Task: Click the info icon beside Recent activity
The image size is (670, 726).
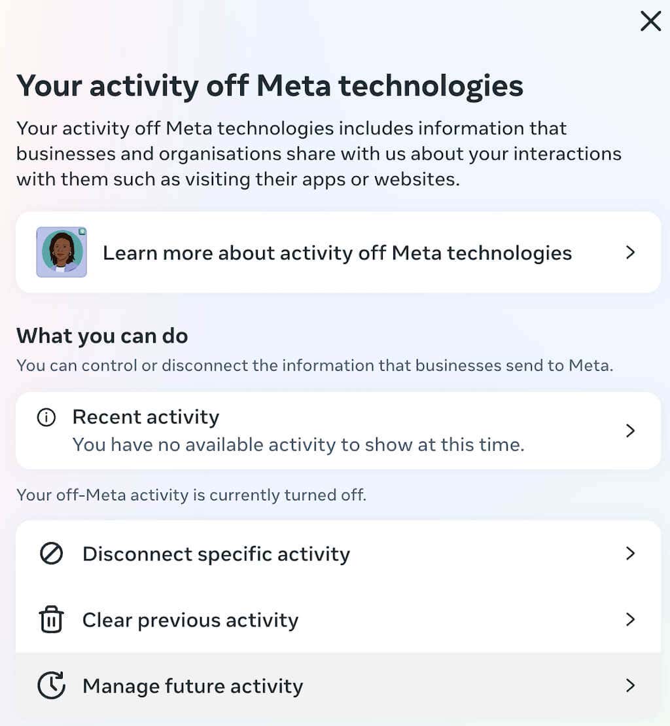Action: [46, 416]
